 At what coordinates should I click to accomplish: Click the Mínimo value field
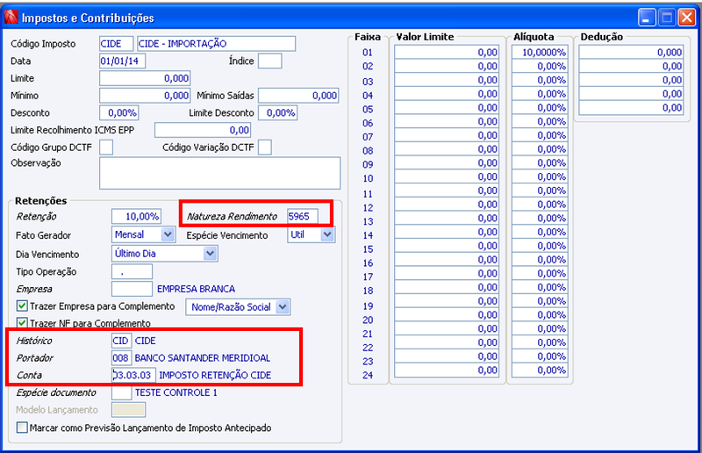tap(145, 96)
